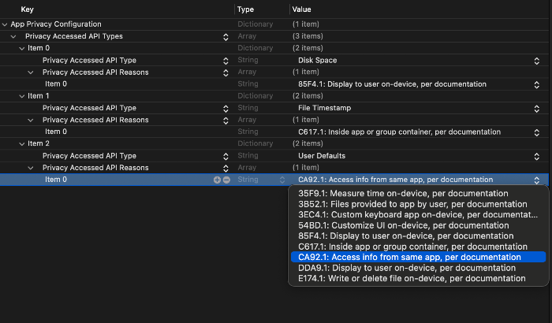Open key stepper for Item 1 API Type
552x323 pixels.
coord(226,109)
